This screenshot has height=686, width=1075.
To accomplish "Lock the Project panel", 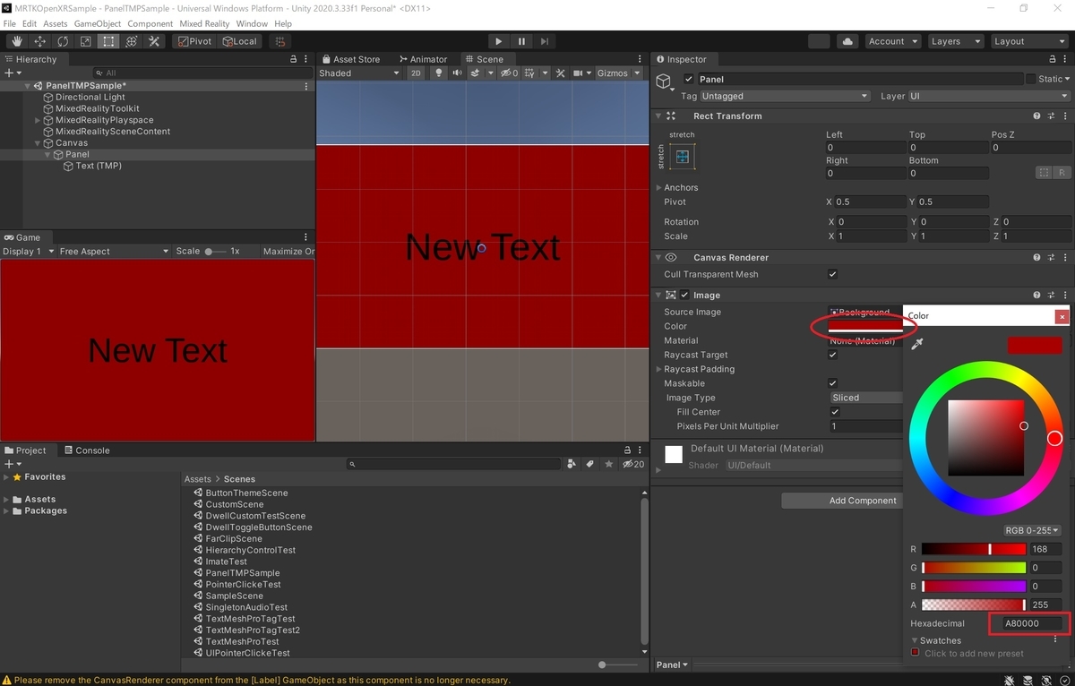I will pyautogui.click(x=627, y=450).
